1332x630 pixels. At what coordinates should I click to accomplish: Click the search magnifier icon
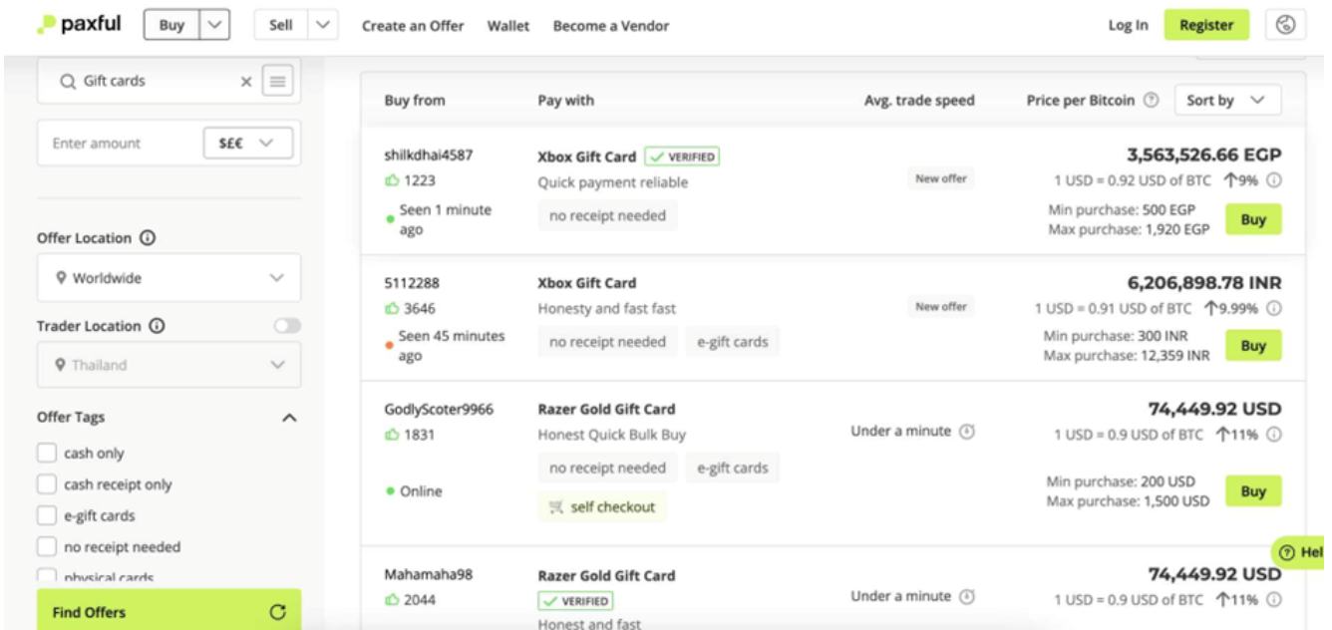pos(68,82)
